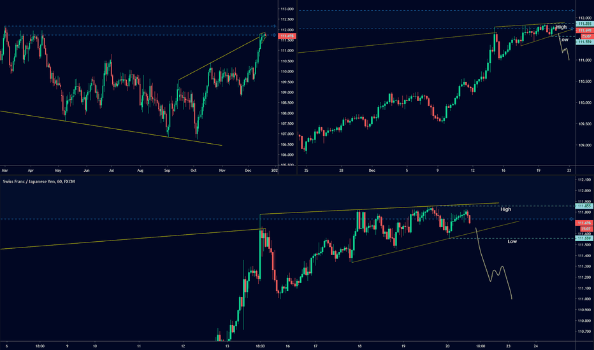Click the 13 date label on the bottom time axis
Image resolution: width=594 pixels, height=350 pixels.
point(228,346)
